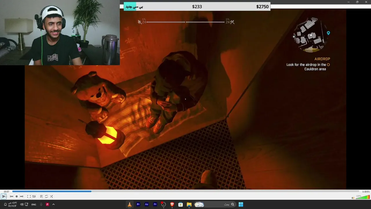
Task: Open Microsoft Store from the taskbar
Action: pos(181,204)
